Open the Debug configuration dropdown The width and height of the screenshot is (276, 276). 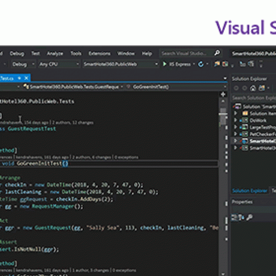pos(23,64)
